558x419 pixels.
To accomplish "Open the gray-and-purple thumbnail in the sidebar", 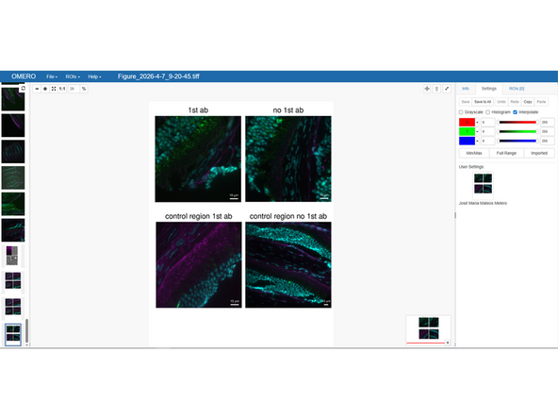I will pyautogui.click(x=13, y=256).
